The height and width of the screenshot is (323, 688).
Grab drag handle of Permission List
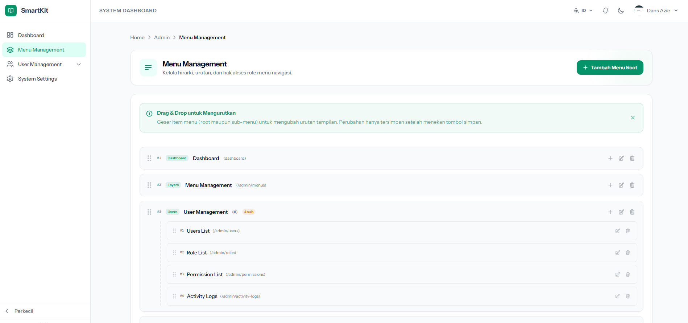tap(174, 274)
